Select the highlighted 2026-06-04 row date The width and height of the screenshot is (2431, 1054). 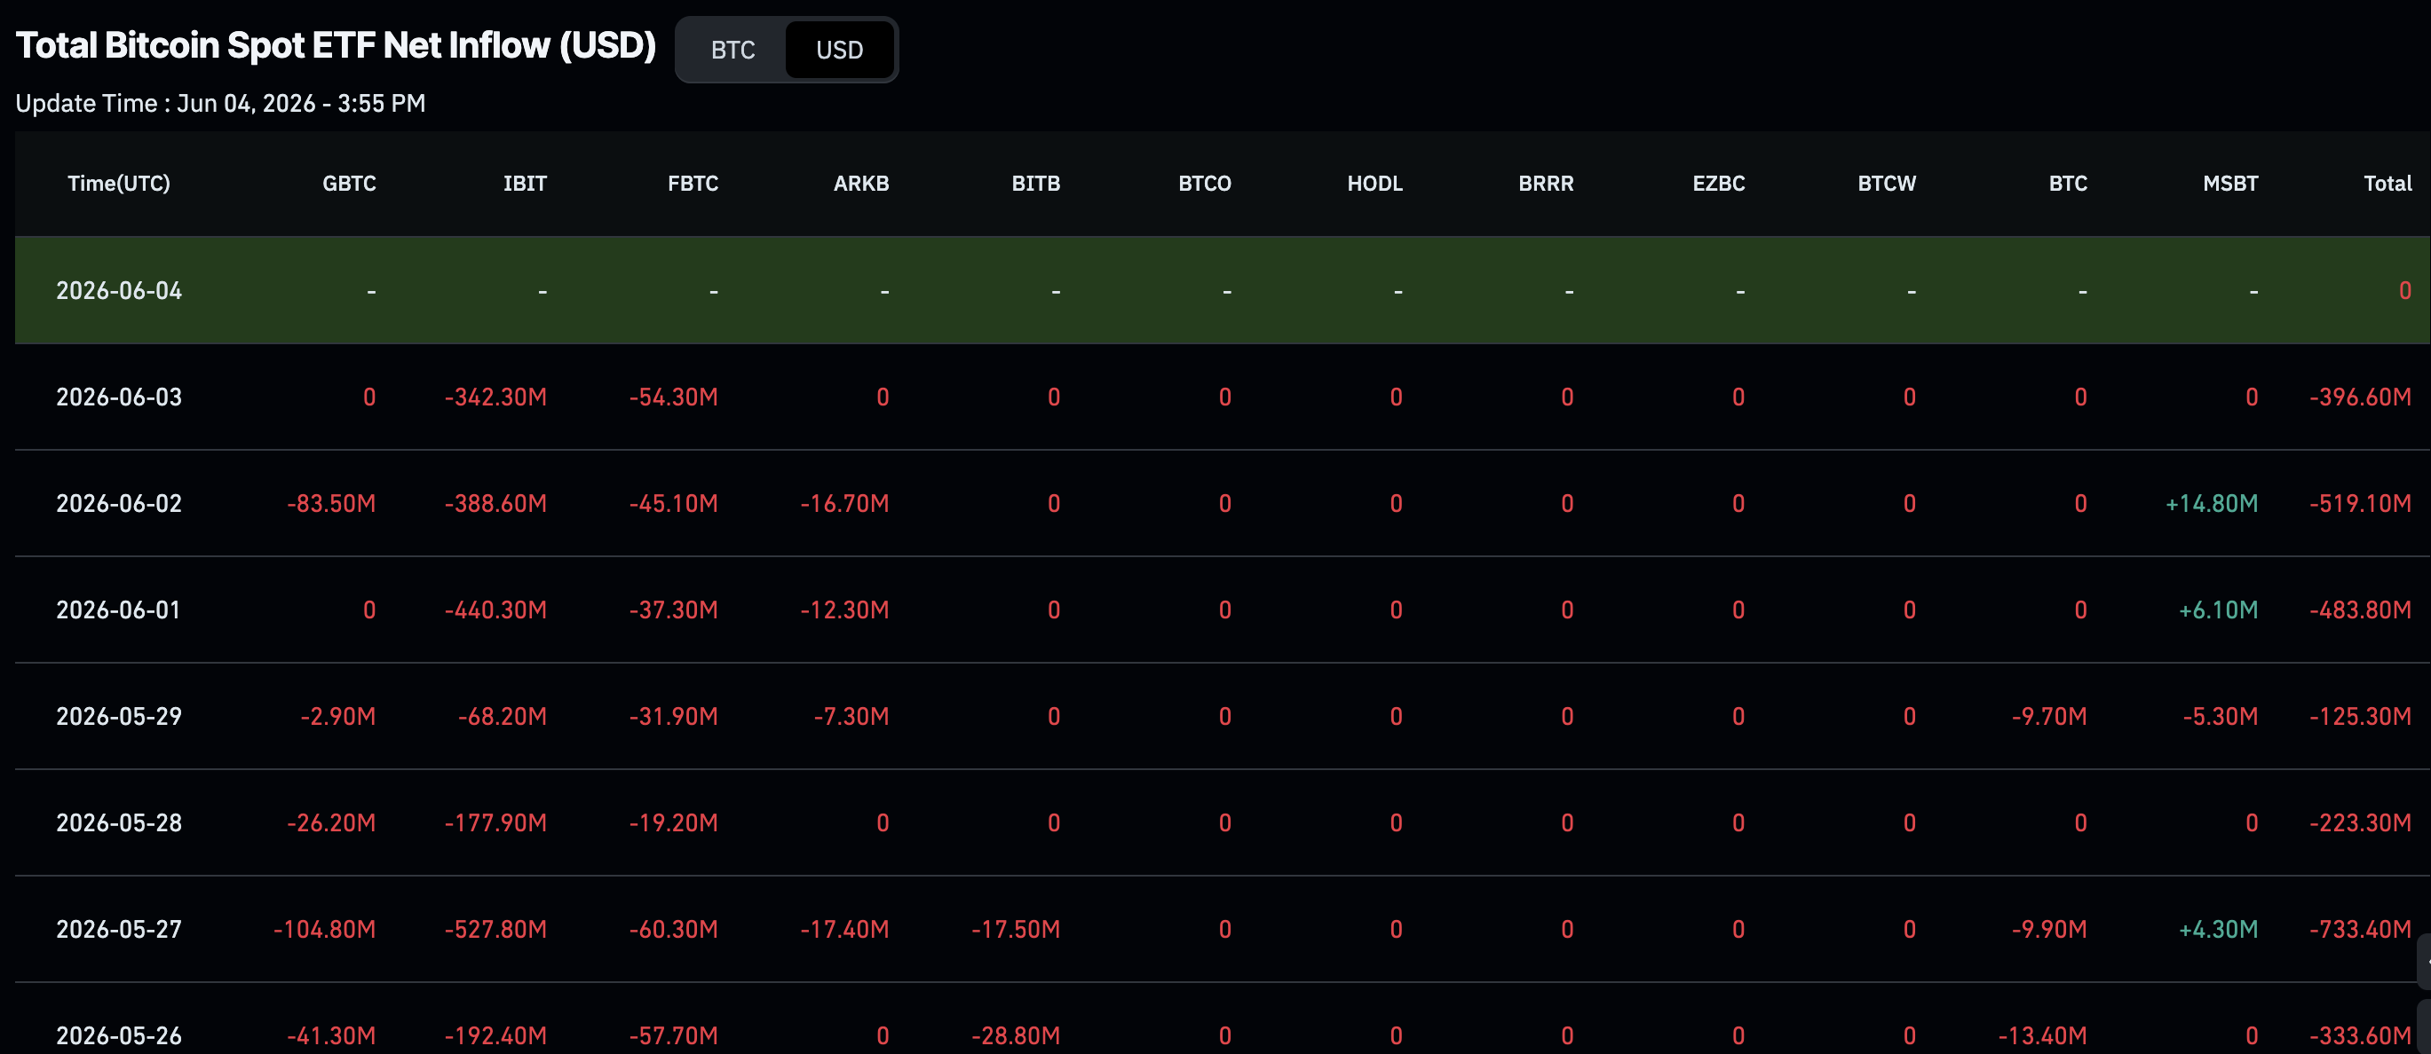tap(119, 290)
